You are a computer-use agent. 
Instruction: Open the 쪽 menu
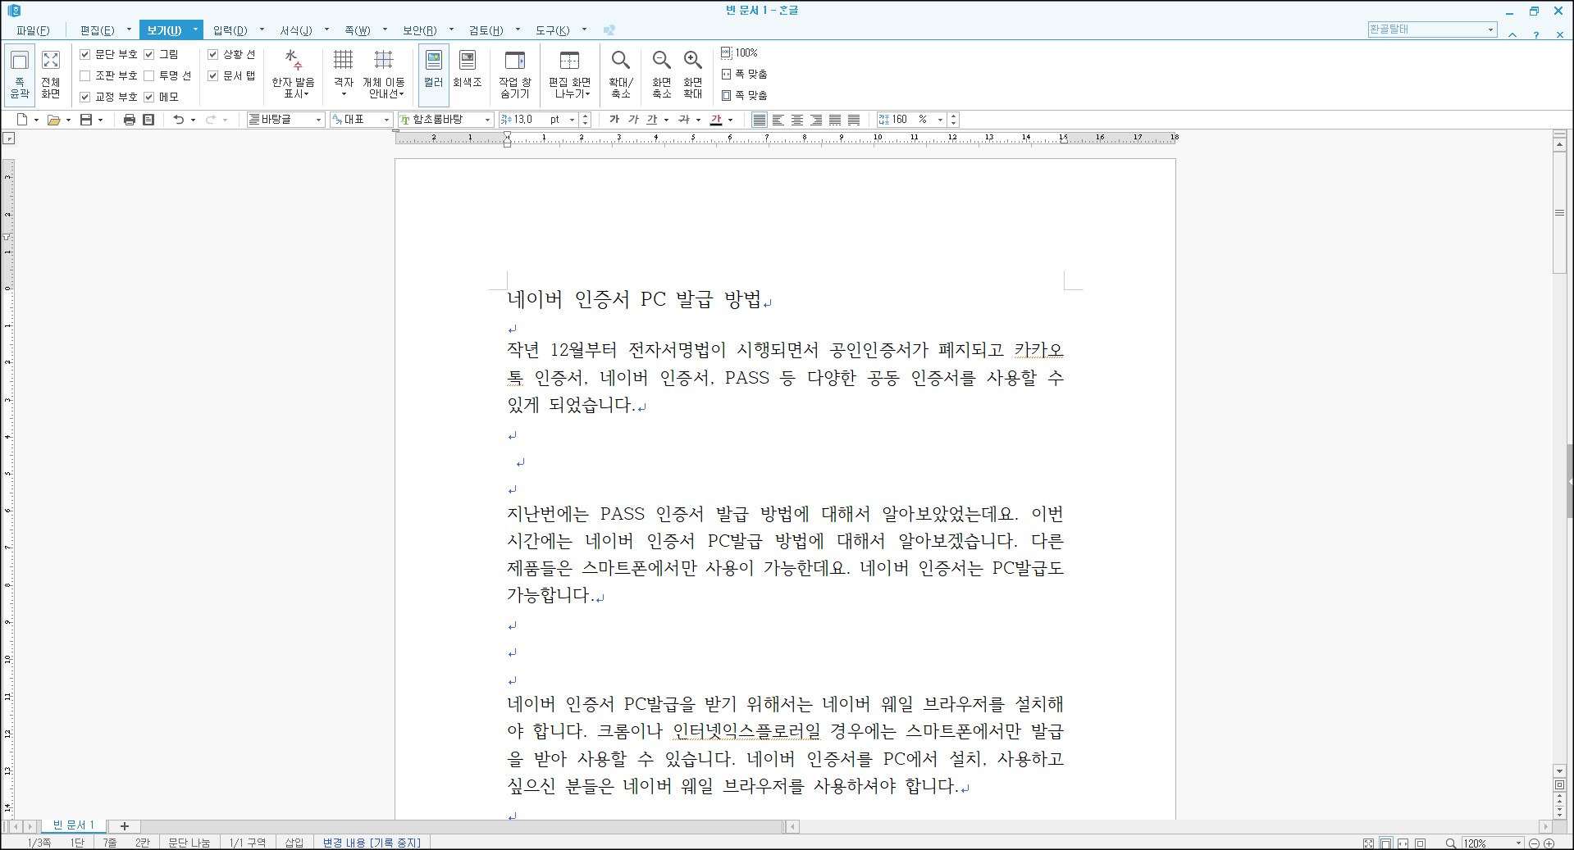point(358,30)
